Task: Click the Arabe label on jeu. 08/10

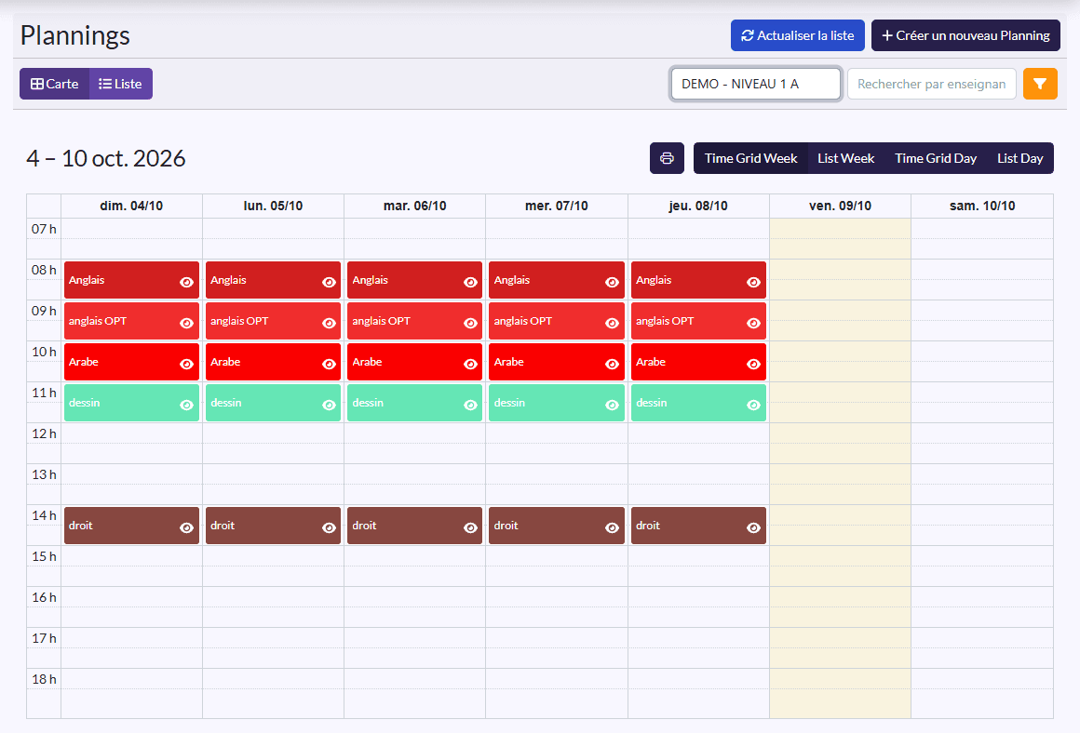Action: [x=651, y=362]
